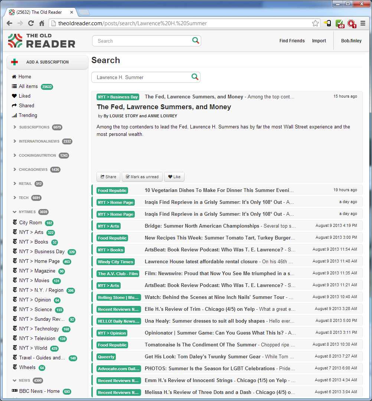Like the Fed, Lawrence Summers article
This screenshot has width=372, height=401.
click(174, 177)
